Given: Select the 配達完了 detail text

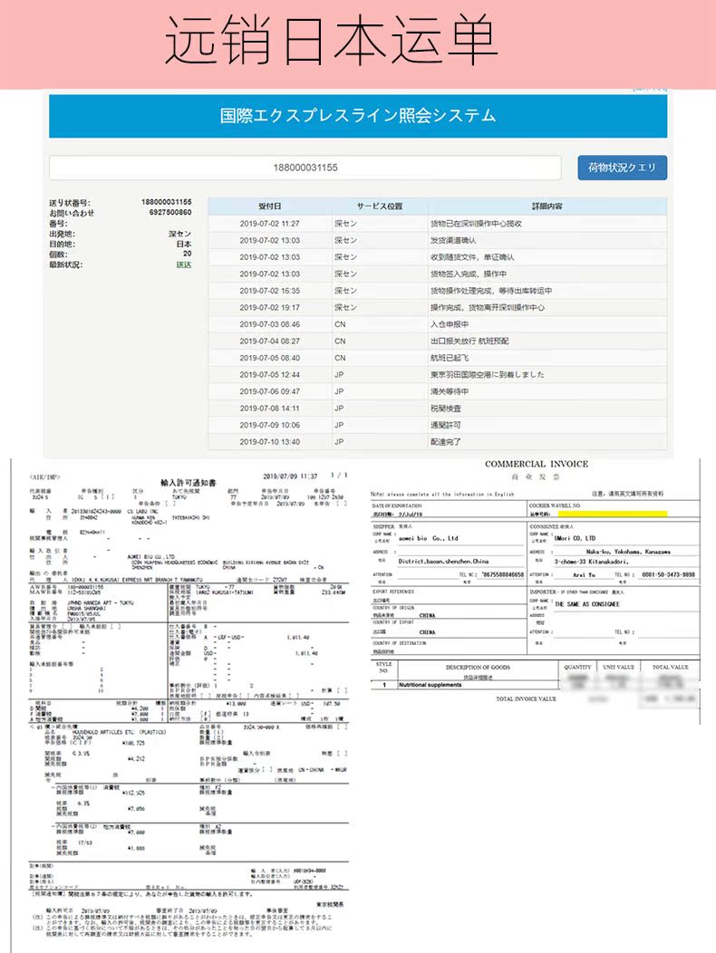Looking at the screenshot, I should tap(446, 442).
